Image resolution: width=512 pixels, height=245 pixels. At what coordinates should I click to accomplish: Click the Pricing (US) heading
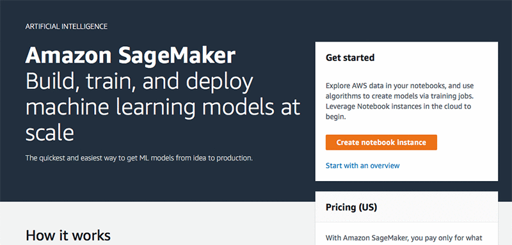pyautogui.click(x=351, y=207)
